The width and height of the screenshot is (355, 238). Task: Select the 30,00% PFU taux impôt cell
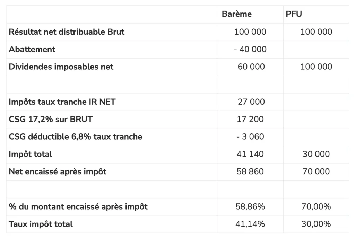[x=316, y=224]
